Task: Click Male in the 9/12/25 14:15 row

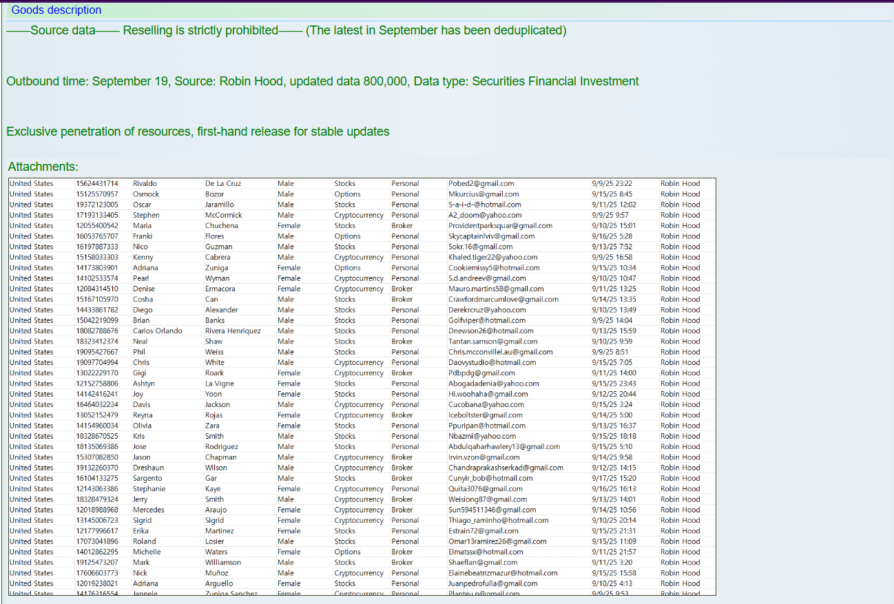Action: [285, 468]
